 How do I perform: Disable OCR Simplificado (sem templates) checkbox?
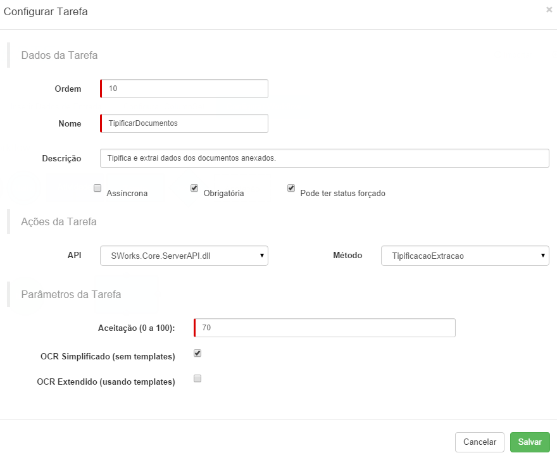[197, 353]
